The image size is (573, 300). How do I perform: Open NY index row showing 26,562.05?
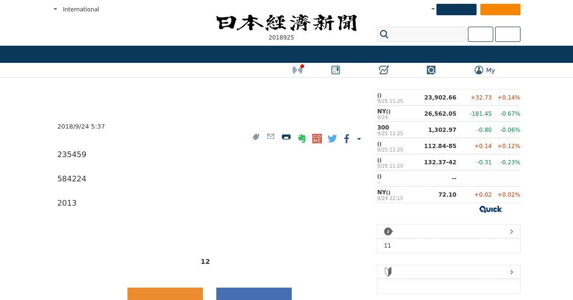tap(449, 114)
